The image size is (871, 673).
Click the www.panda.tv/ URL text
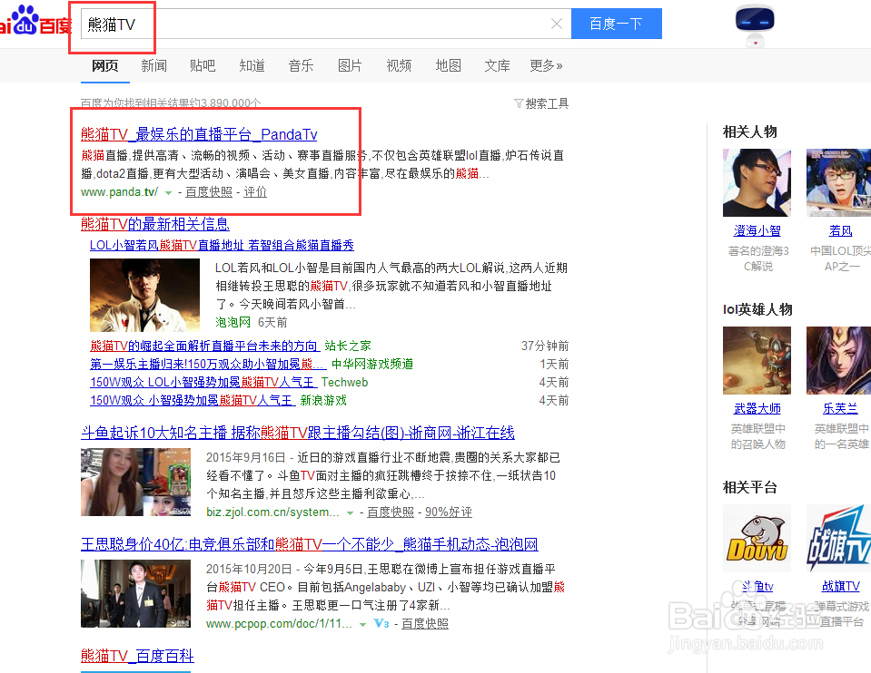tap(119, 192)
